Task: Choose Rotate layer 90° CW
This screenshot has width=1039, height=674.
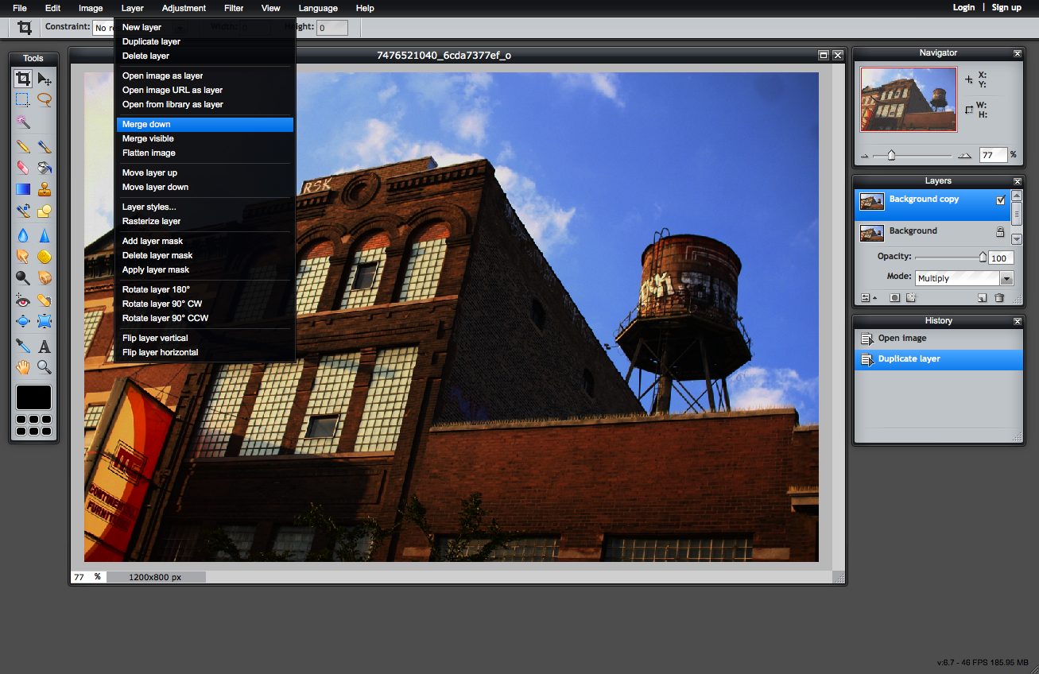Action: point(205,304)
